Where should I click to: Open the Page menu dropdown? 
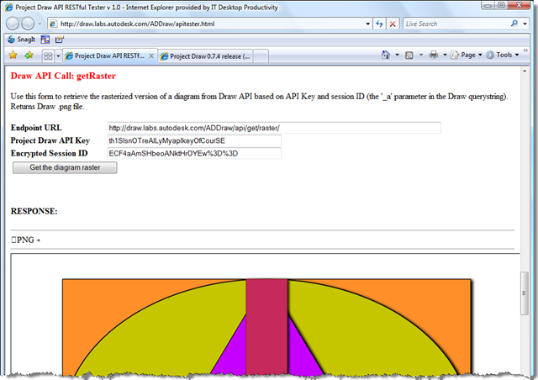[468, 55]
